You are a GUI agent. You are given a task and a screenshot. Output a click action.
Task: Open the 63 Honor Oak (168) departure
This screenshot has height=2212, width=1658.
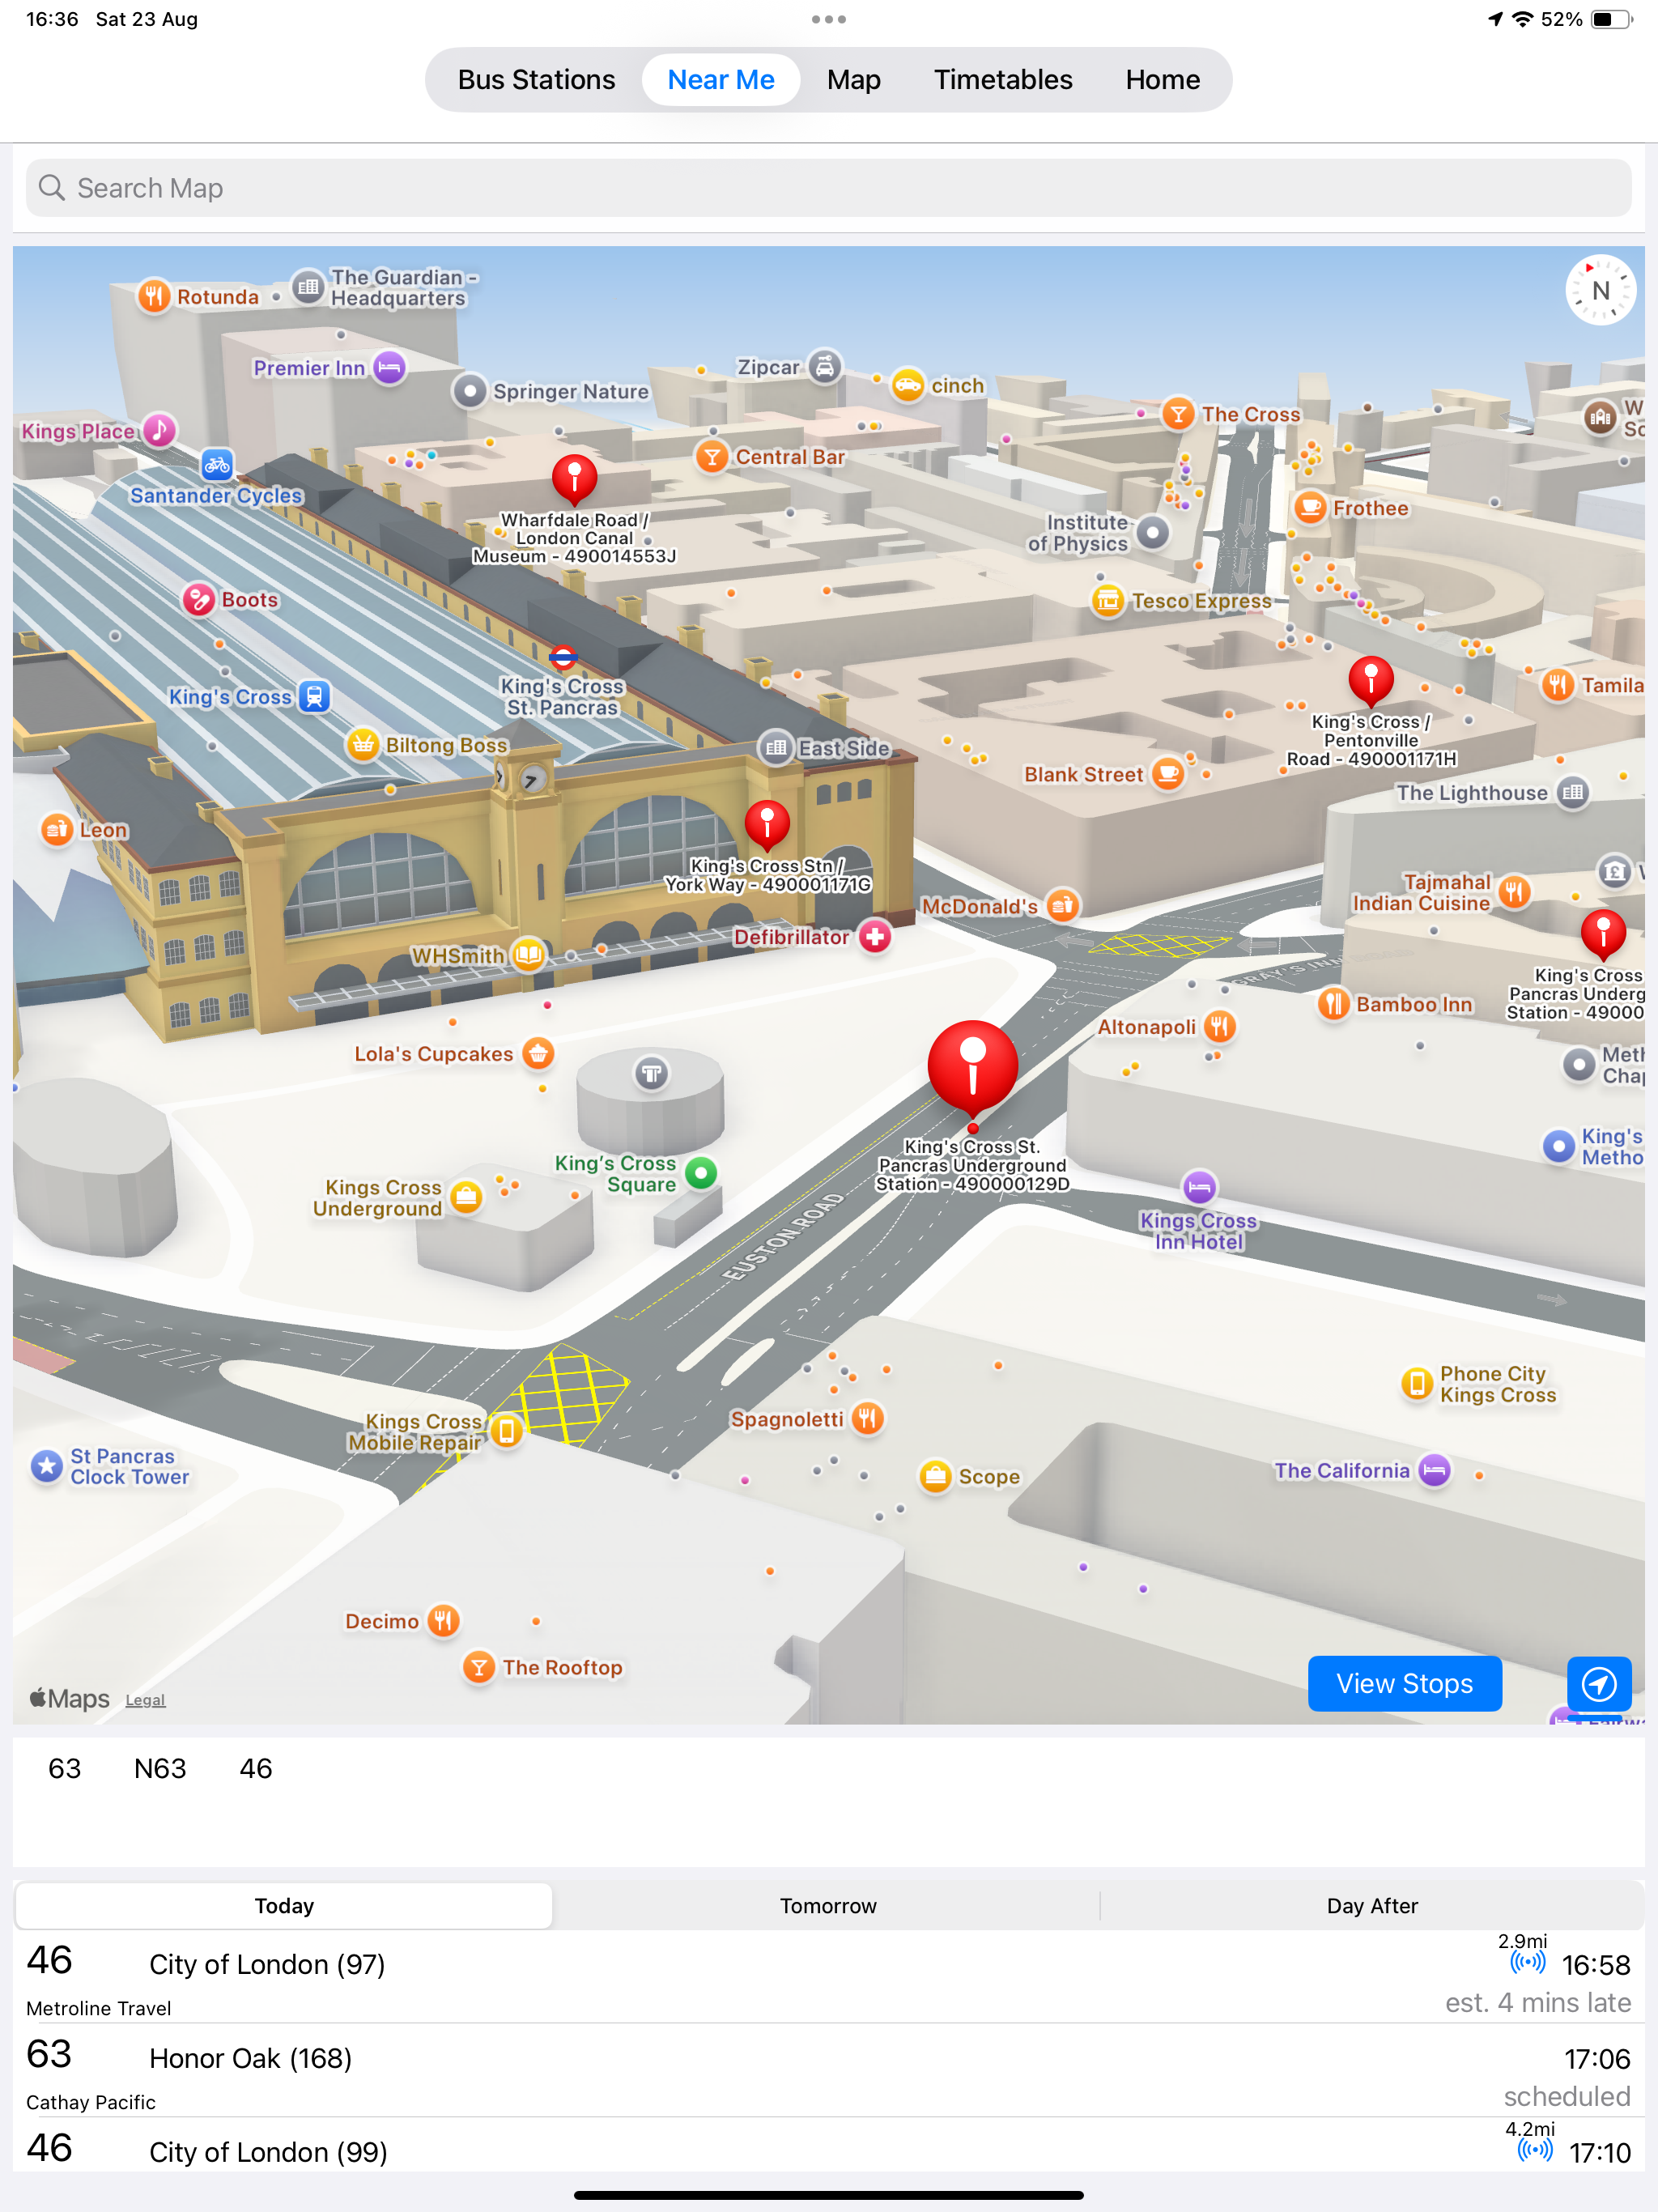pos(828,2070)
